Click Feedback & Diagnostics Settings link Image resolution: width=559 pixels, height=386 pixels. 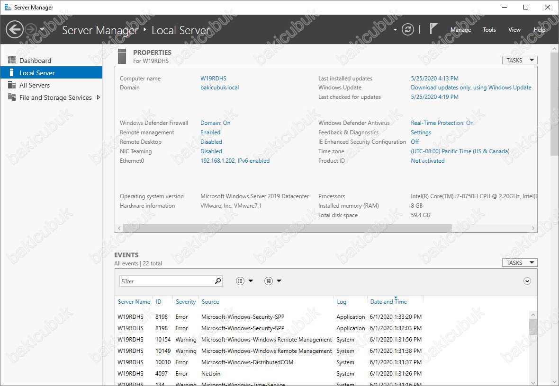tap(421, 132)
